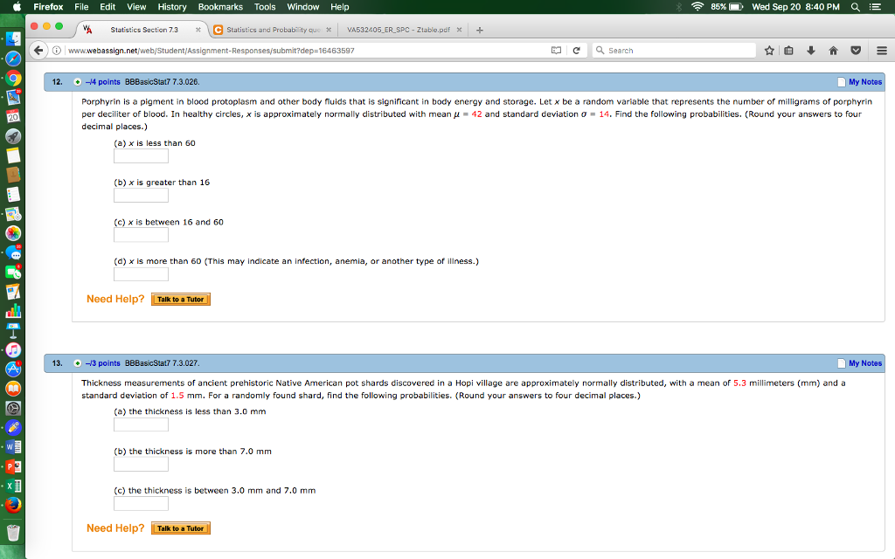
Task: Open the Wi-Fi status menu
Action: click(x=699, y=7)
